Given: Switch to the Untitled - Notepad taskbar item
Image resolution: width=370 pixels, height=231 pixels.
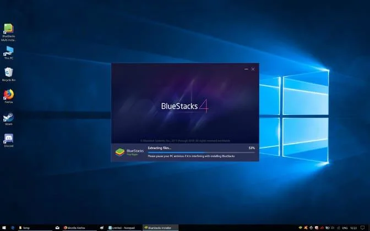Looking at the screenshot, I should (x=124, y=228).
